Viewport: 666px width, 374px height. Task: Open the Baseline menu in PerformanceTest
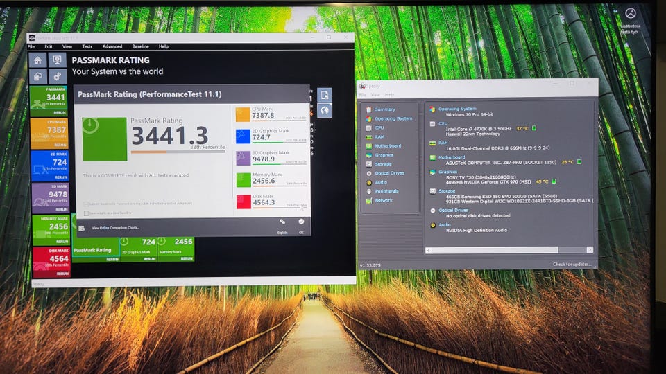(140, 46)
